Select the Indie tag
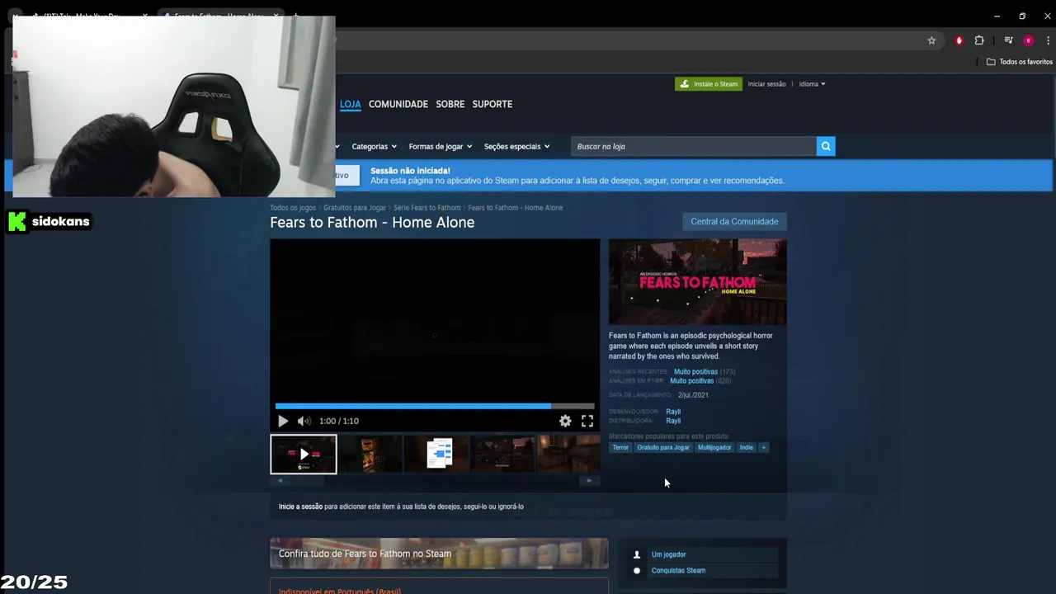The image size is (1056, 594). 747,447
